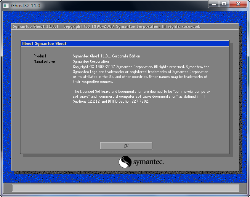The image size is (250, 197).
Task: Click the Symantec Ghost 11.0.1 header banner
Action: point(107,27)
